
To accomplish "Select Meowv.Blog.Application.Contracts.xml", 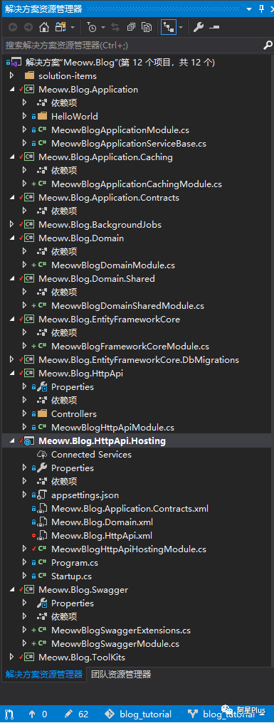I will coord(130,509).
